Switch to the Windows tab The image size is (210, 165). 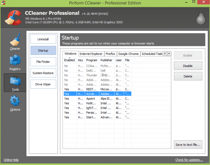tap(70, 54)
